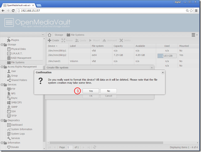Sort by Device column header

(x=58, y=46)
